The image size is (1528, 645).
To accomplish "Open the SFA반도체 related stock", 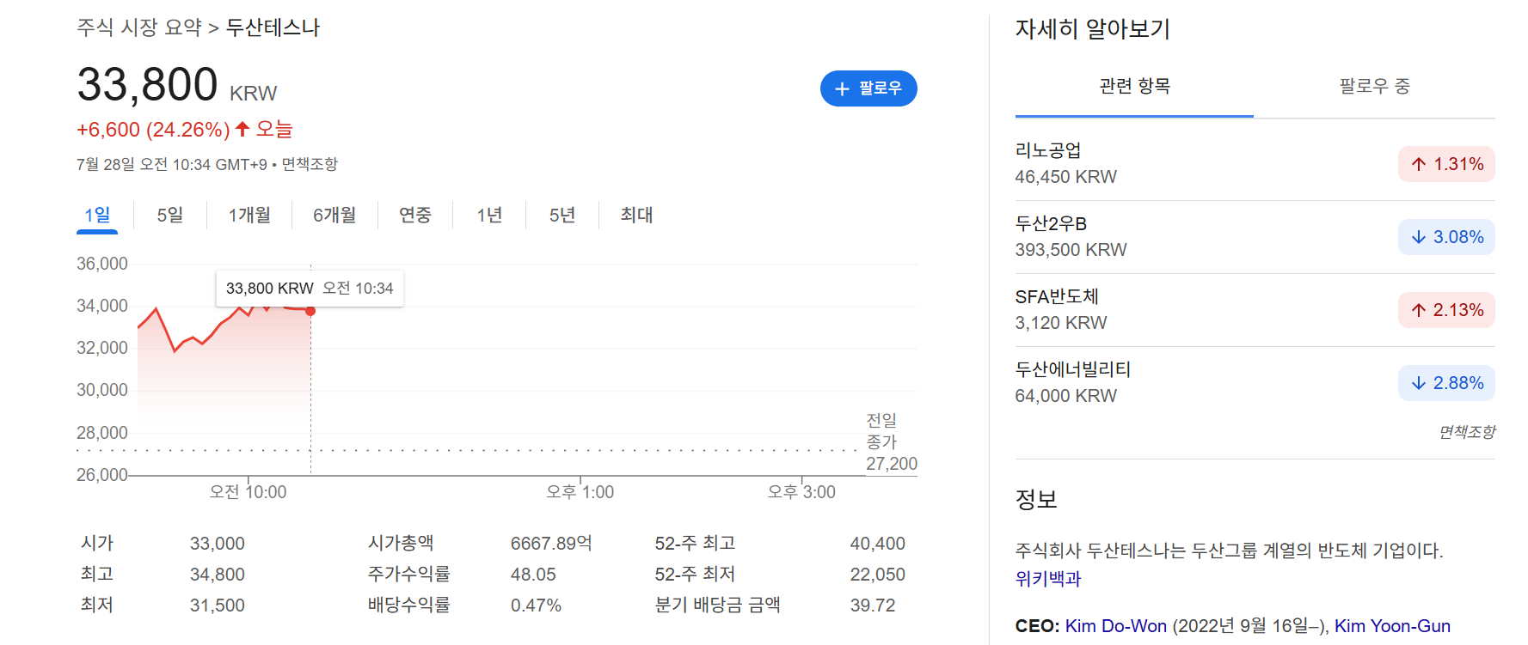I will pos(1255,310).
